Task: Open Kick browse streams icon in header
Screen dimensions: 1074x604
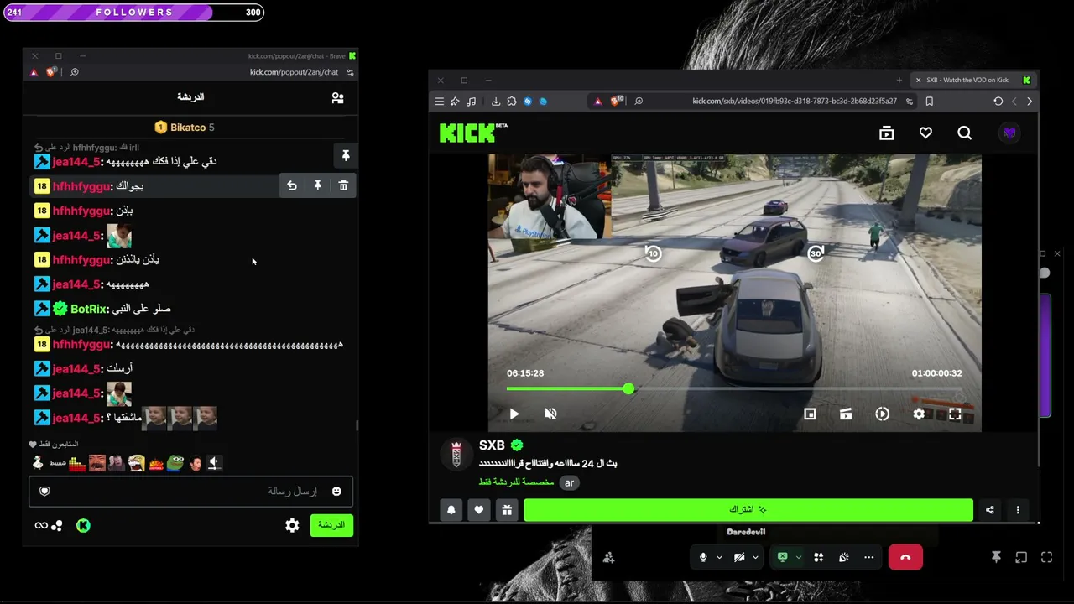Action: point(886,133)
